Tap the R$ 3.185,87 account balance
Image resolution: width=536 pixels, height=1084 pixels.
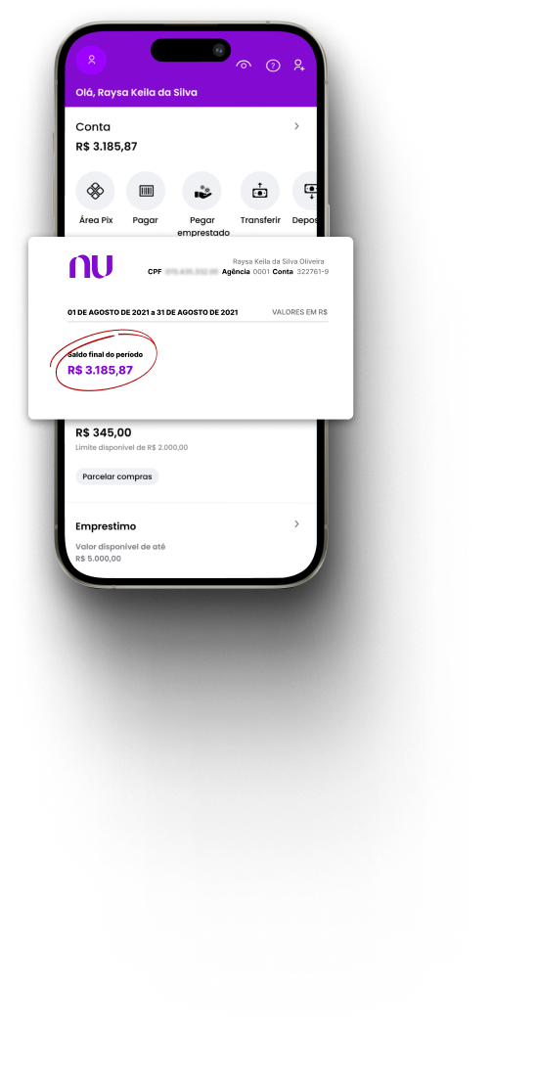(107, 147)
